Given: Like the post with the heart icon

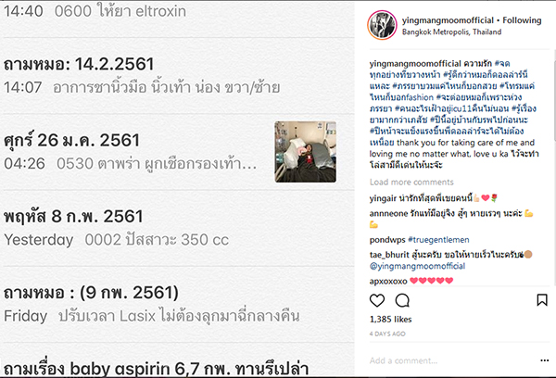Looking at the screenshot, I should pyautogui.click(x=377, y=300).
